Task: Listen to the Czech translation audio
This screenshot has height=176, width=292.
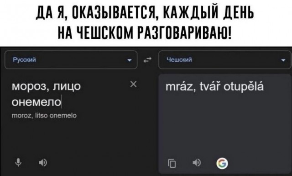Action: tap(197, 163)
